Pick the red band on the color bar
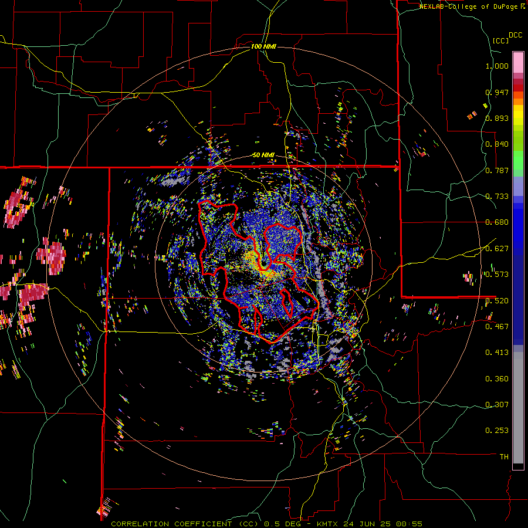 [518, 88]
